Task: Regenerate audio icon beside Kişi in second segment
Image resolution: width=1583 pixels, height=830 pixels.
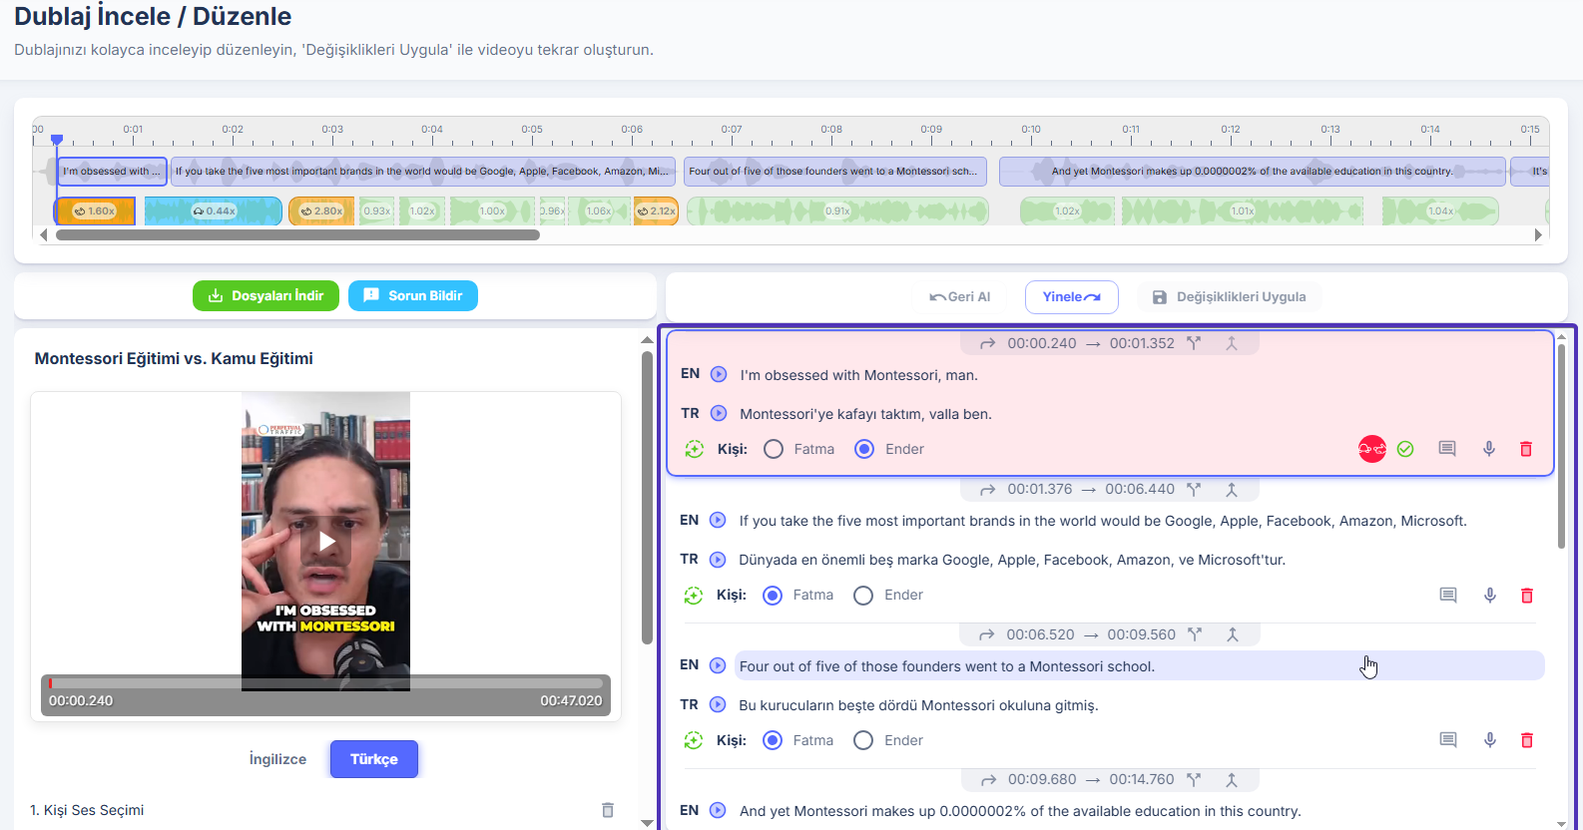Action: coord(694,596)
